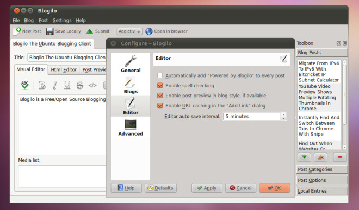
Task: Click the clear broom icon in Toolbox
Action: pos(320,157)
